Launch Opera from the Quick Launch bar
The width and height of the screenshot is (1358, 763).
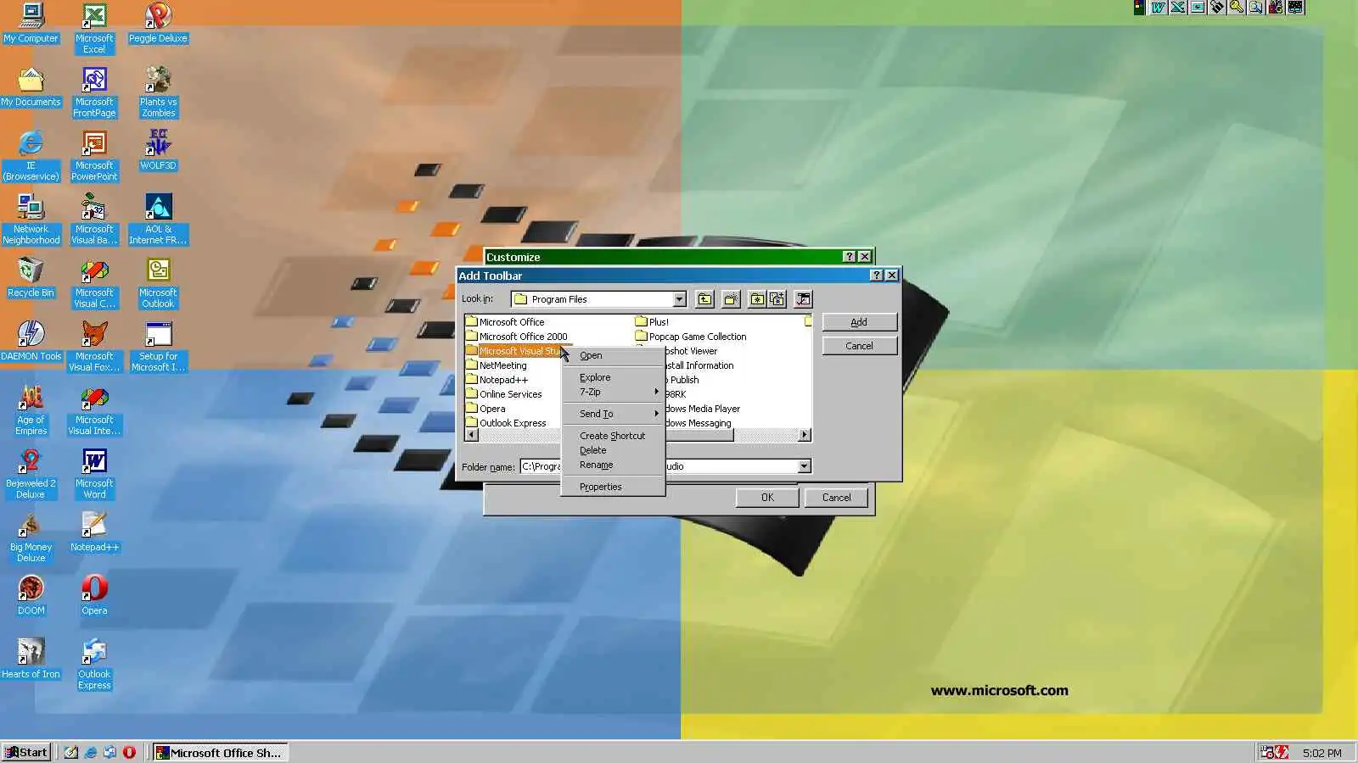pyautogui.click(x=129, y=752)
